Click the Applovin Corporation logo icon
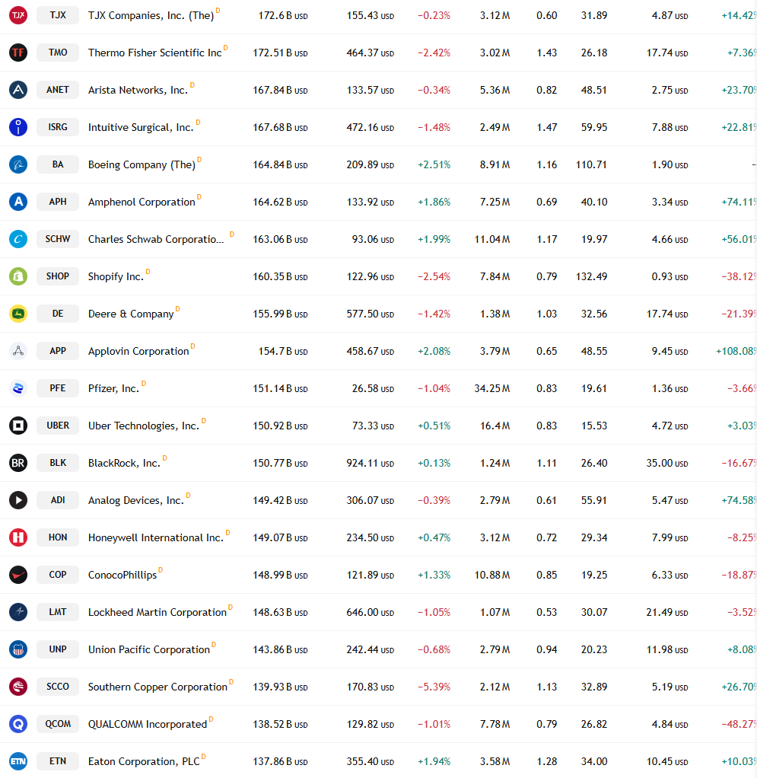 click(18, 351)
